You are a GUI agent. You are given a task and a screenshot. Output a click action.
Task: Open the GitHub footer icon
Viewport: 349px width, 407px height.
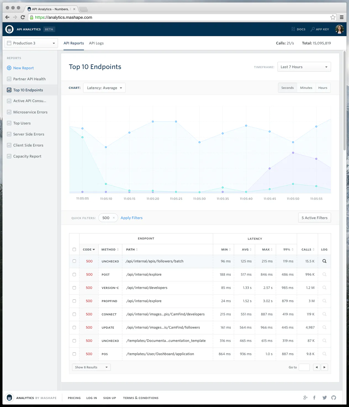click(334, 398)
